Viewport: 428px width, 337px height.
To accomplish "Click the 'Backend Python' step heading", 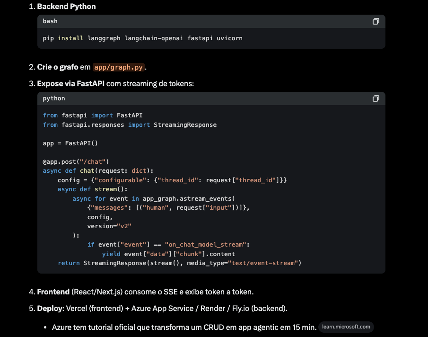I will [x=66, y=7].
